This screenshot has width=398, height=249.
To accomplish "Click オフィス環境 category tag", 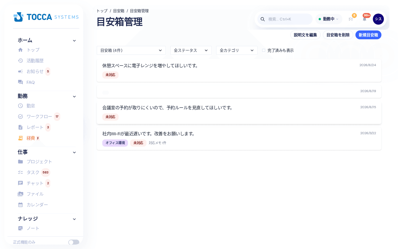I will 115,143.
